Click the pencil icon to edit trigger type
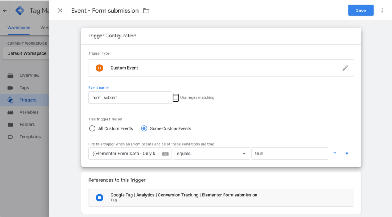This screenshot has width=392, height=217. pos(345,68)
